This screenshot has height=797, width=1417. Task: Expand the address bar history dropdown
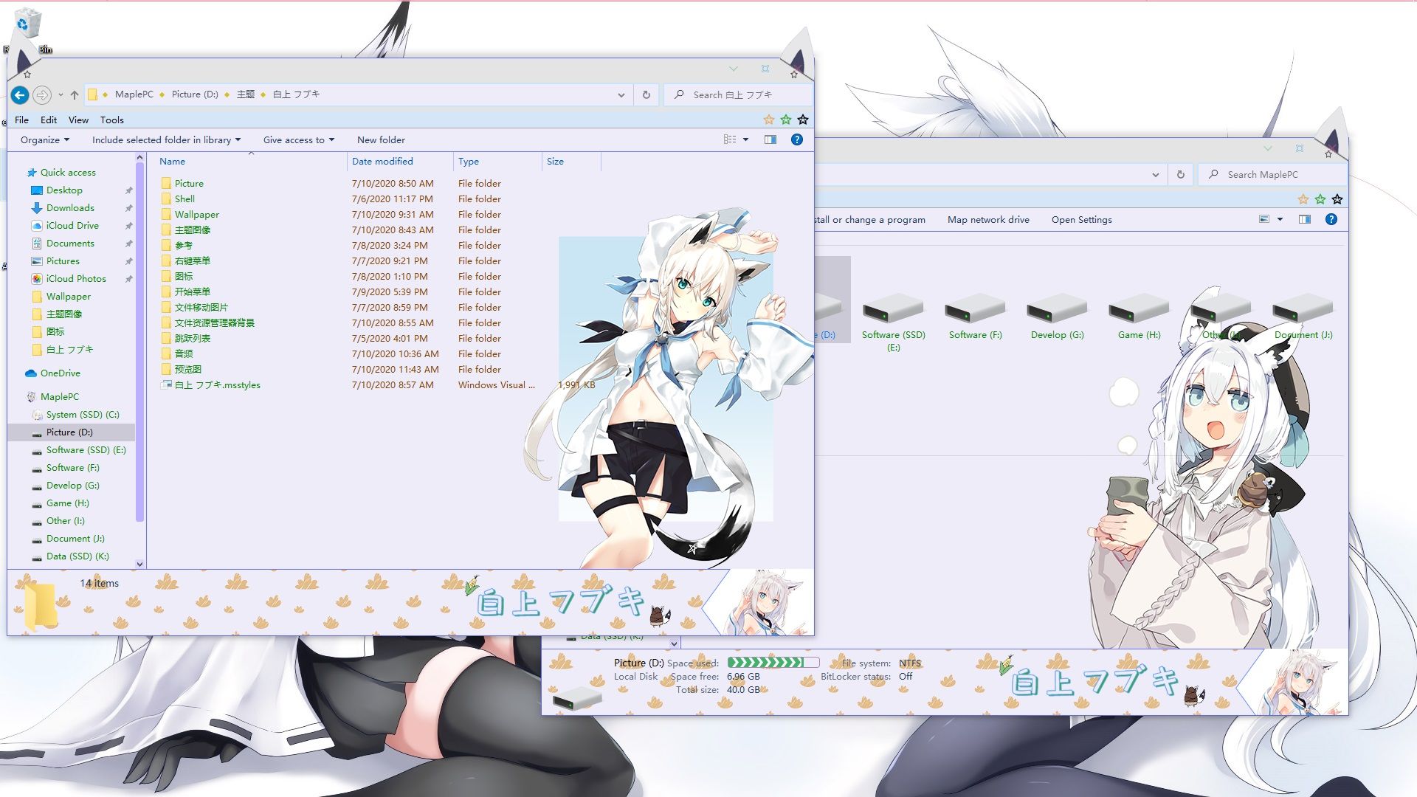pyautogui.click(x=621, y=94)
